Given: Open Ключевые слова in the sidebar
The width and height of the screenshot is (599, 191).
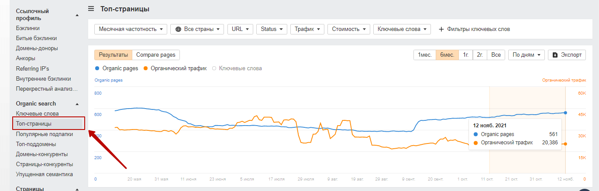Looking at the screenshot, I should coord(37,114).
